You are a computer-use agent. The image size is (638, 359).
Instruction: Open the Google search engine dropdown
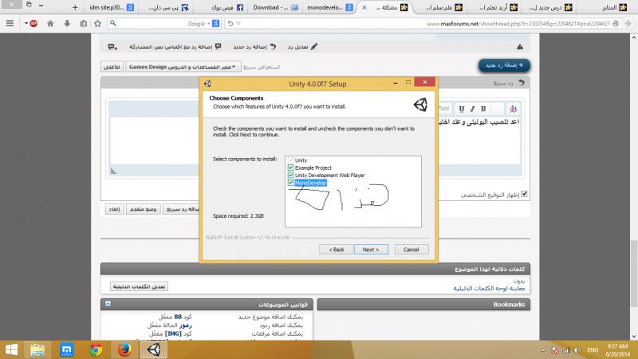[x=209, y=24]
